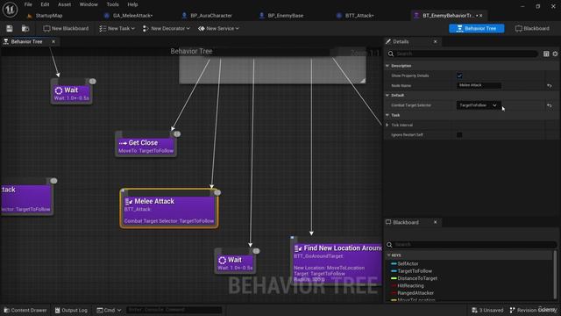Screen dimensions: 561x316
Task: Select the DistanceToTarget blackboard key
Action: pyautogui.click(x=417, y=278)
